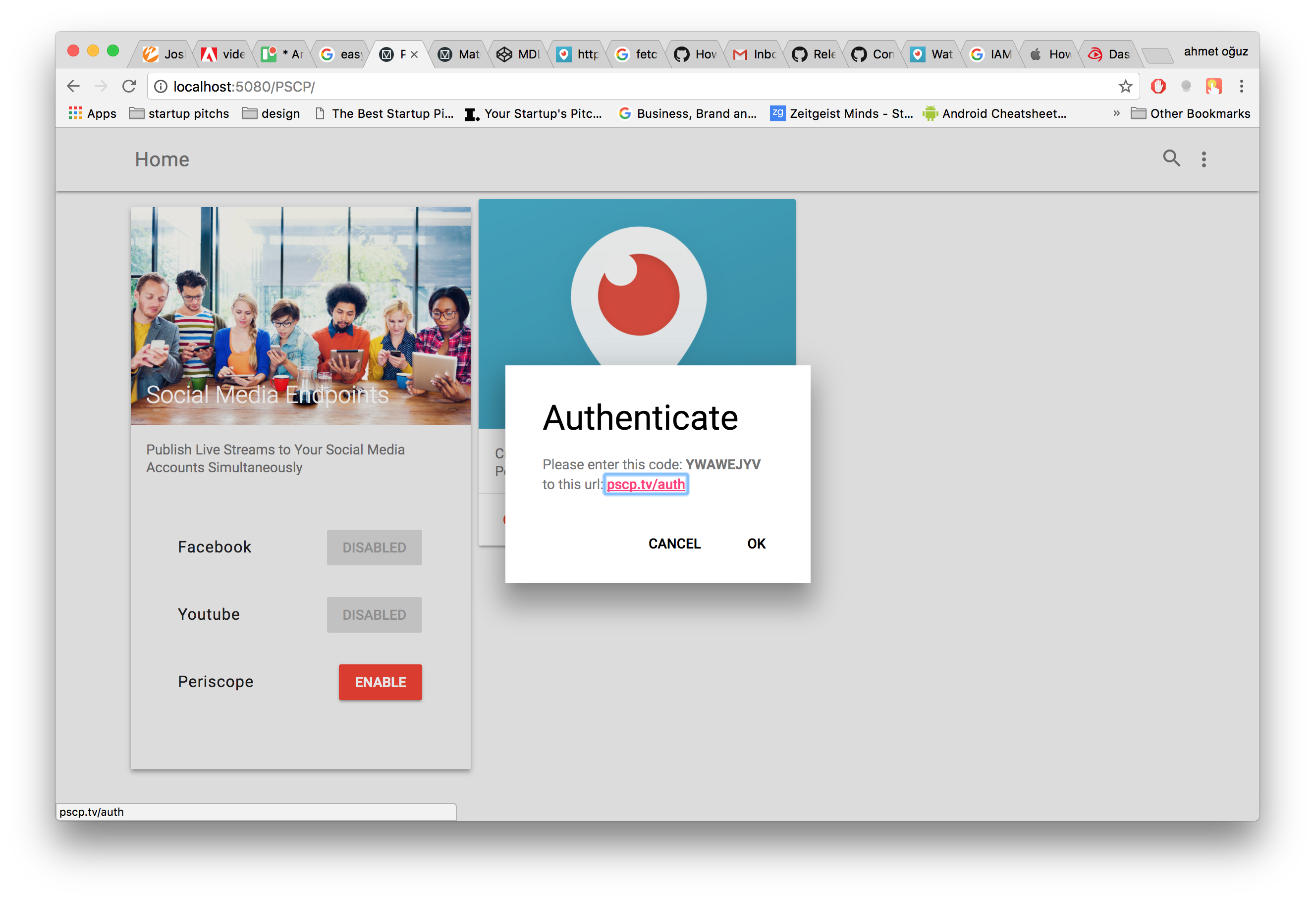1315x900 pixels.
Task: Click the browser forward arrow
Action: pos(101,86)
